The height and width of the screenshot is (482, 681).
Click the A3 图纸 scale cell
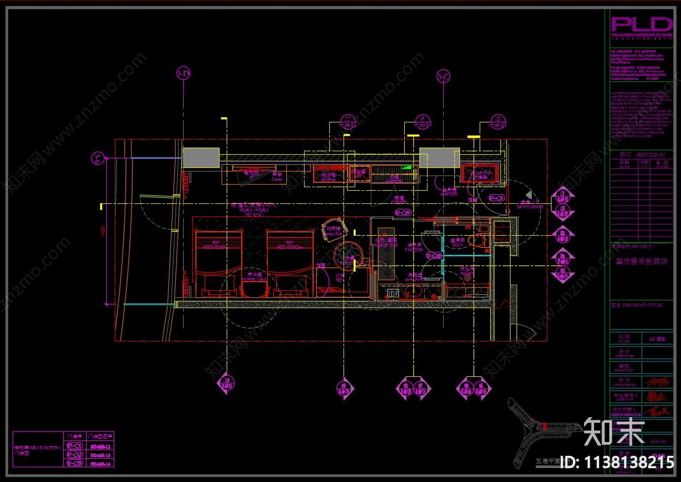click(657, 339)
